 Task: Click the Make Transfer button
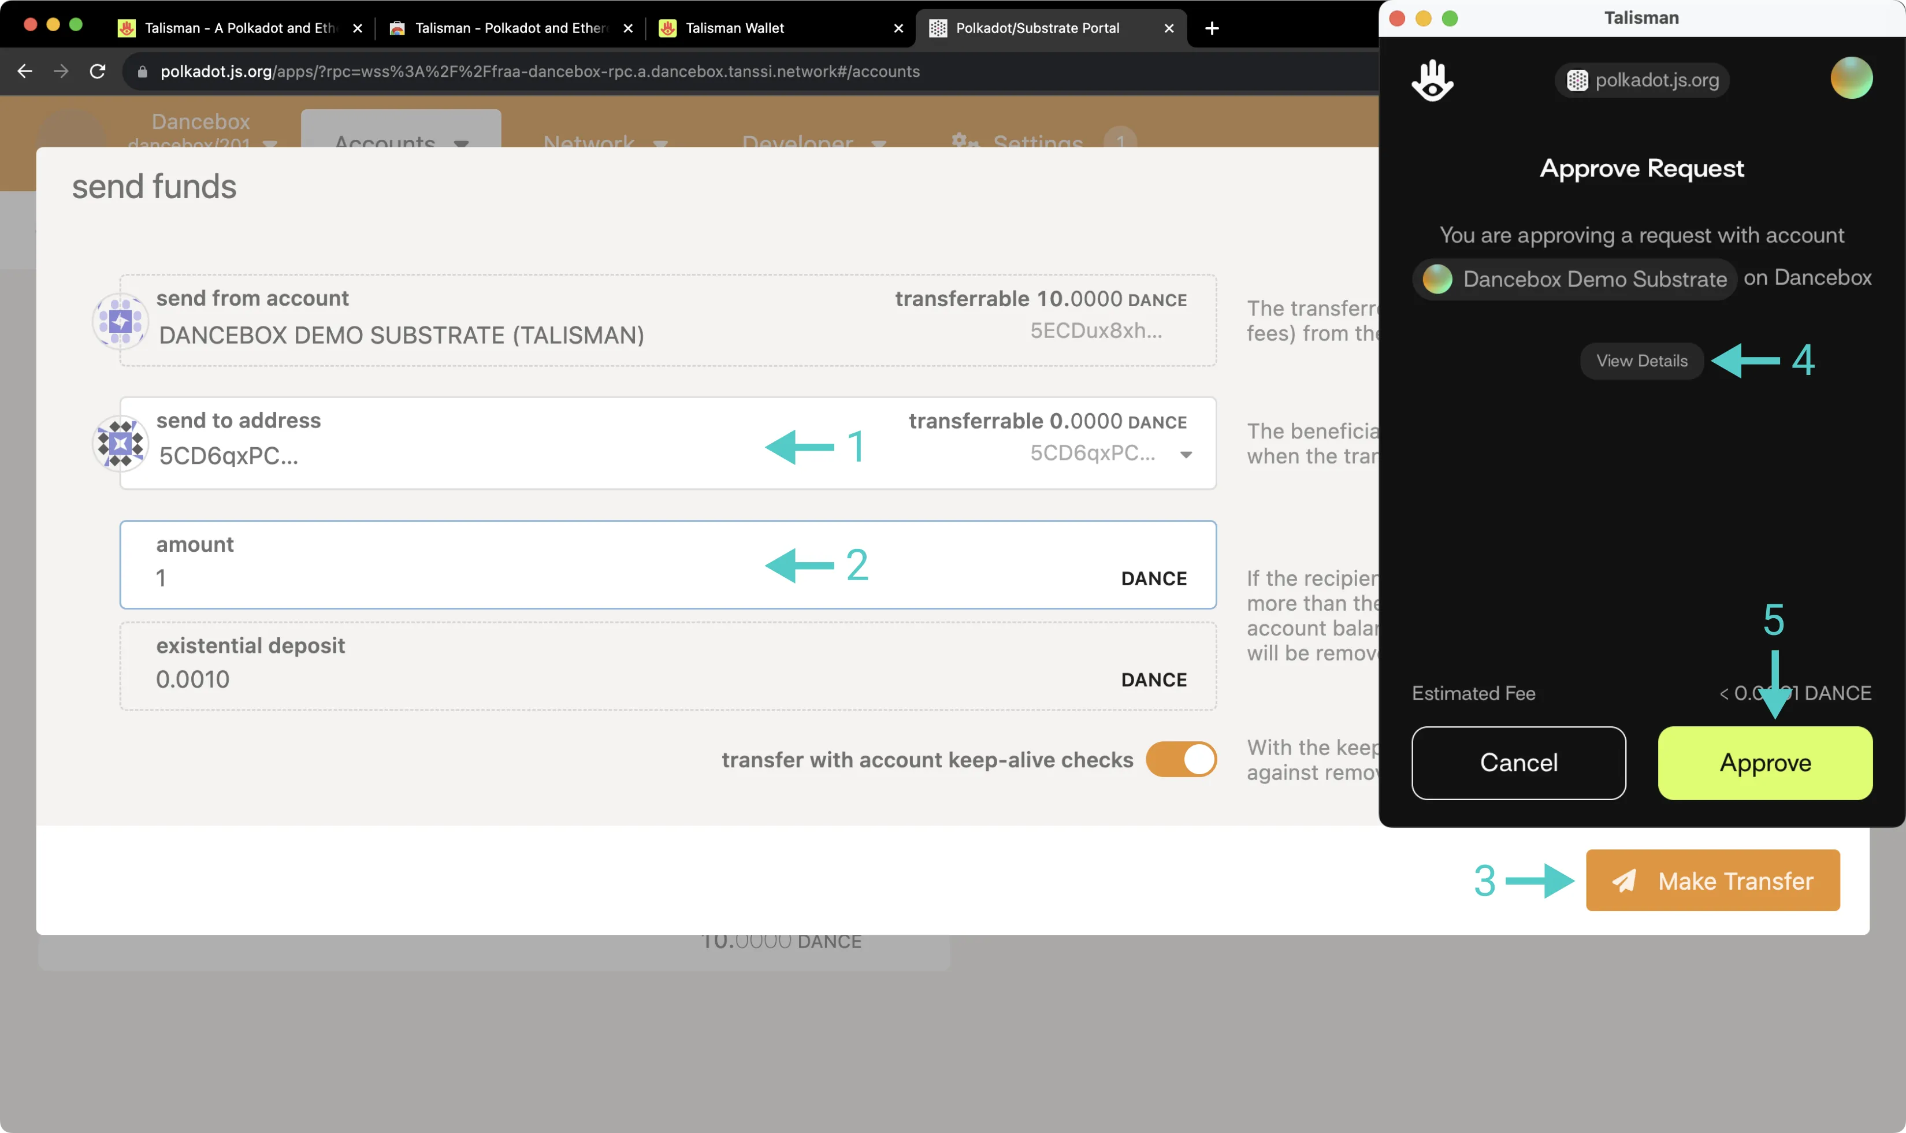pyautogui.click(x=1712, y=879)
